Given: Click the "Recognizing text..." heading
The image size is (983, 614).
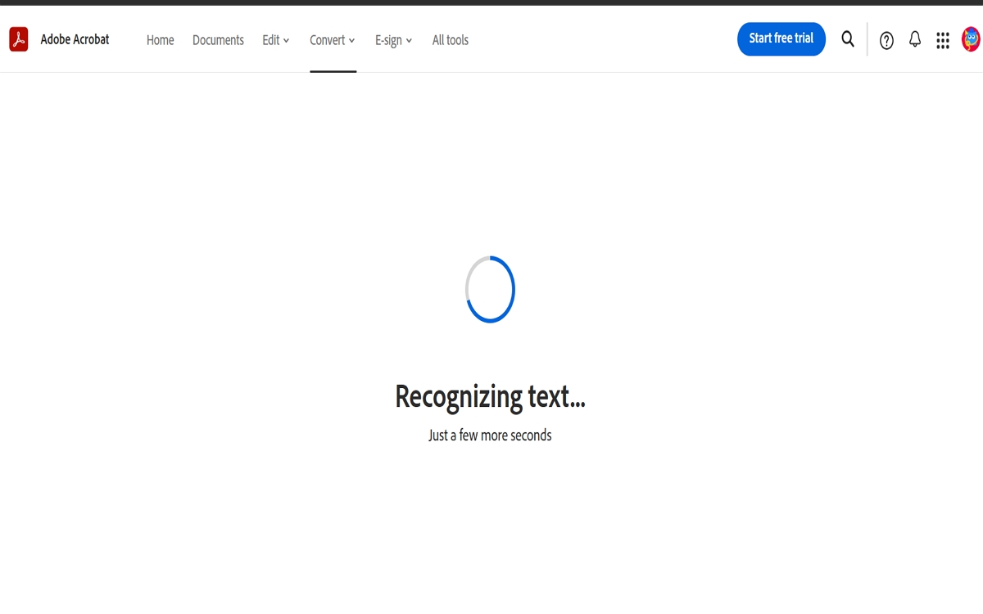Looking at the screenshot, I should [x=490, y=397].
